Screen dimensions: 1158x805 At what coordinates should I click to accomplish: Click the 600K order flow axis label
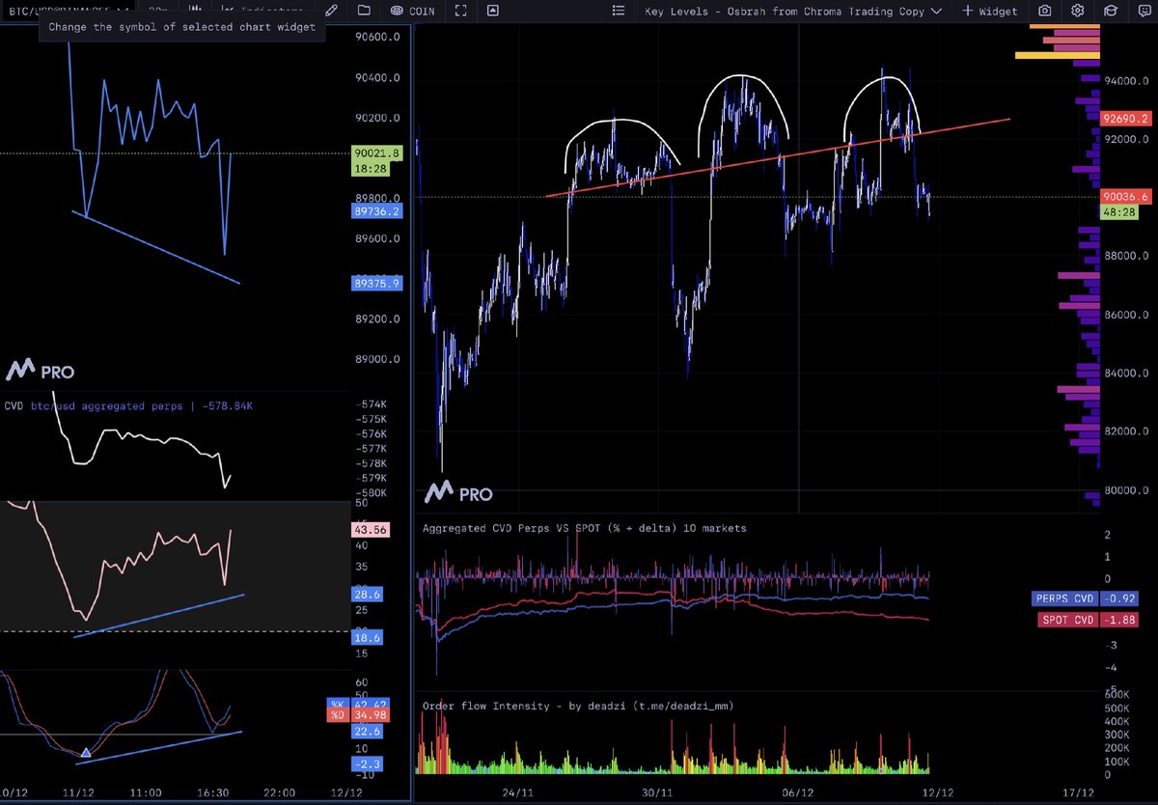coord(1117,695)
